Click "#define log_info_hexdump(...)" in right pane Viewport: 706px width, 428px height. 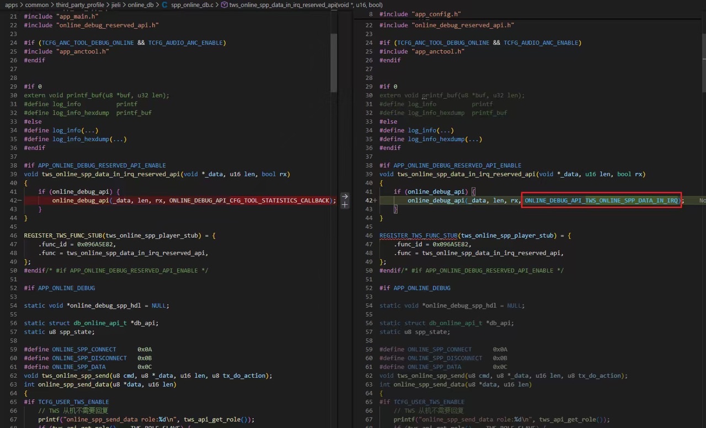[431, 139]
